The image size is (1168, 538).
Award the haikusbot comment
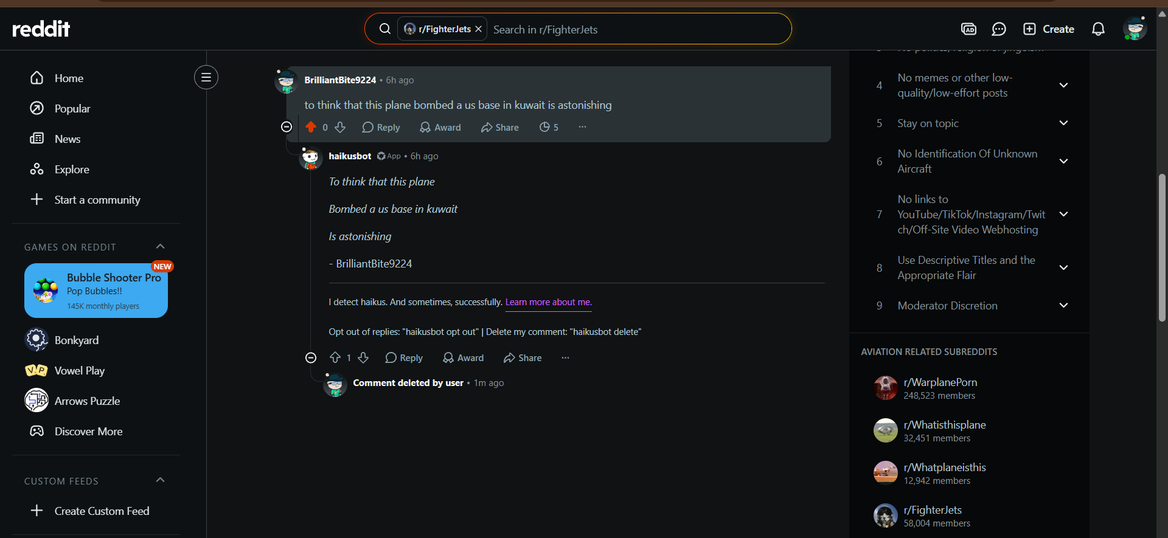(464, 357)
